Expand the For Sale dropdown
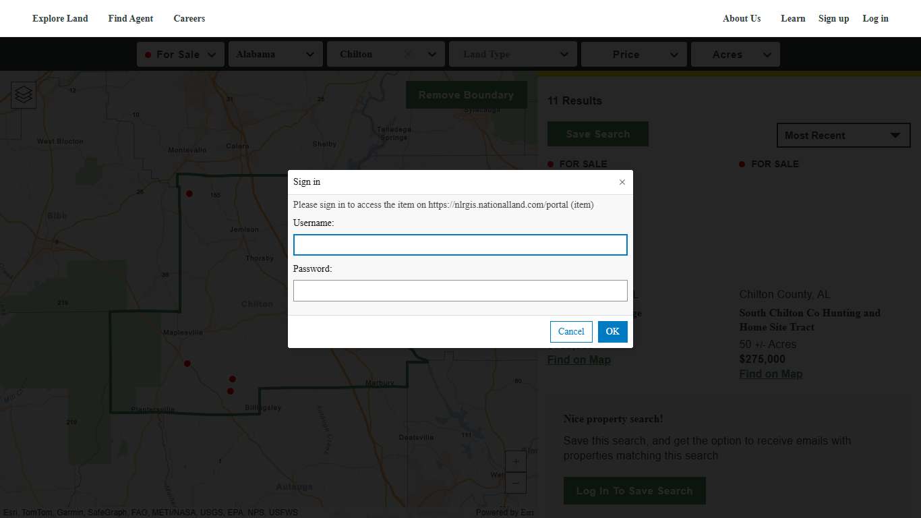The image size is (921, 518). point(180,55)
